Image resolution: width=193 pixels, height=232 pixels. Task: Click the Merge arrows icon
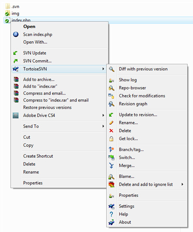point(112,166)
